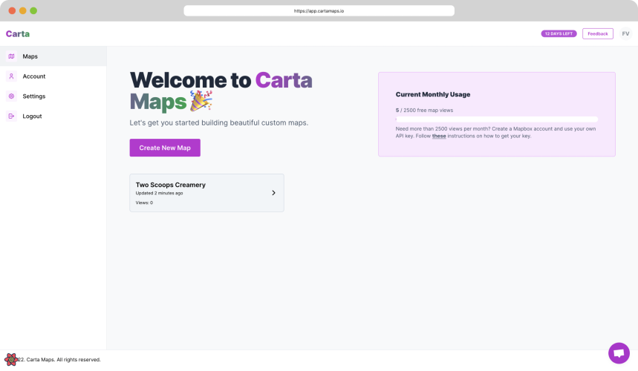Click the Carta Maps rights reserved footer text
Screen dimensions: 638x371
click(59, 360)
